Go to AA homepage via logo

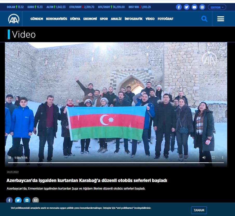[14, 19]
